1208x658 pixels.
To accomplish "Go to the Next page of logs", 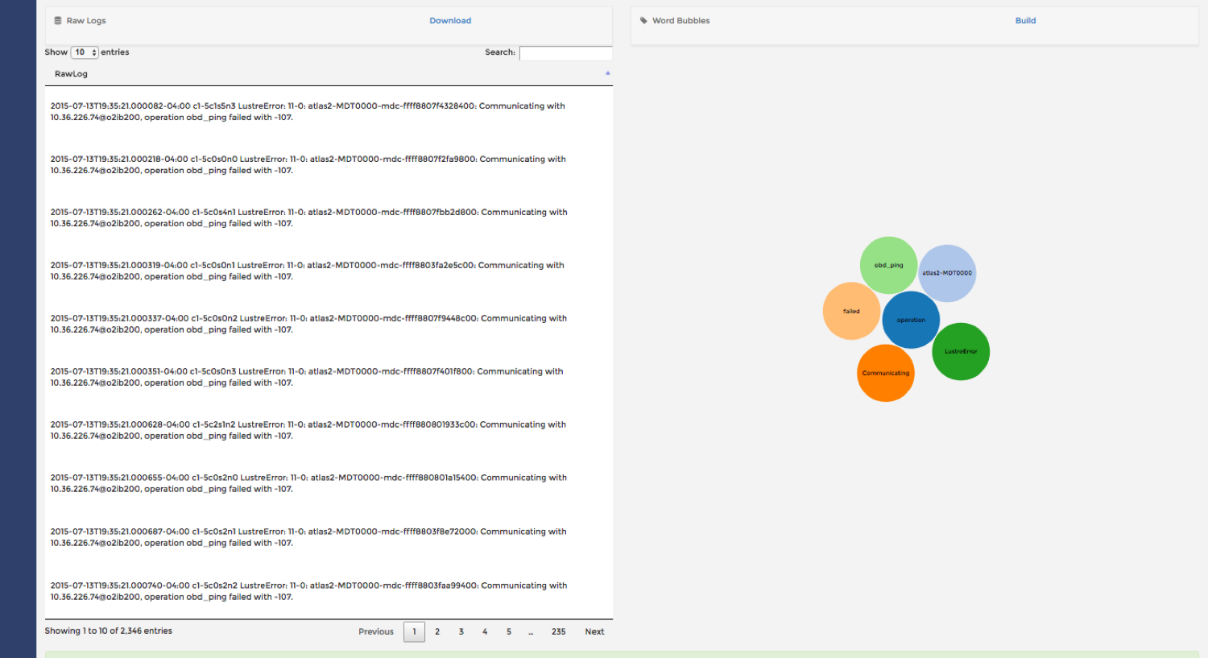I will coord(594,631).
